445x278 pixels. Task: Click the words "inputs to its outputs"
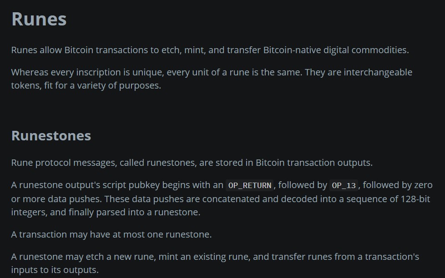55,270
